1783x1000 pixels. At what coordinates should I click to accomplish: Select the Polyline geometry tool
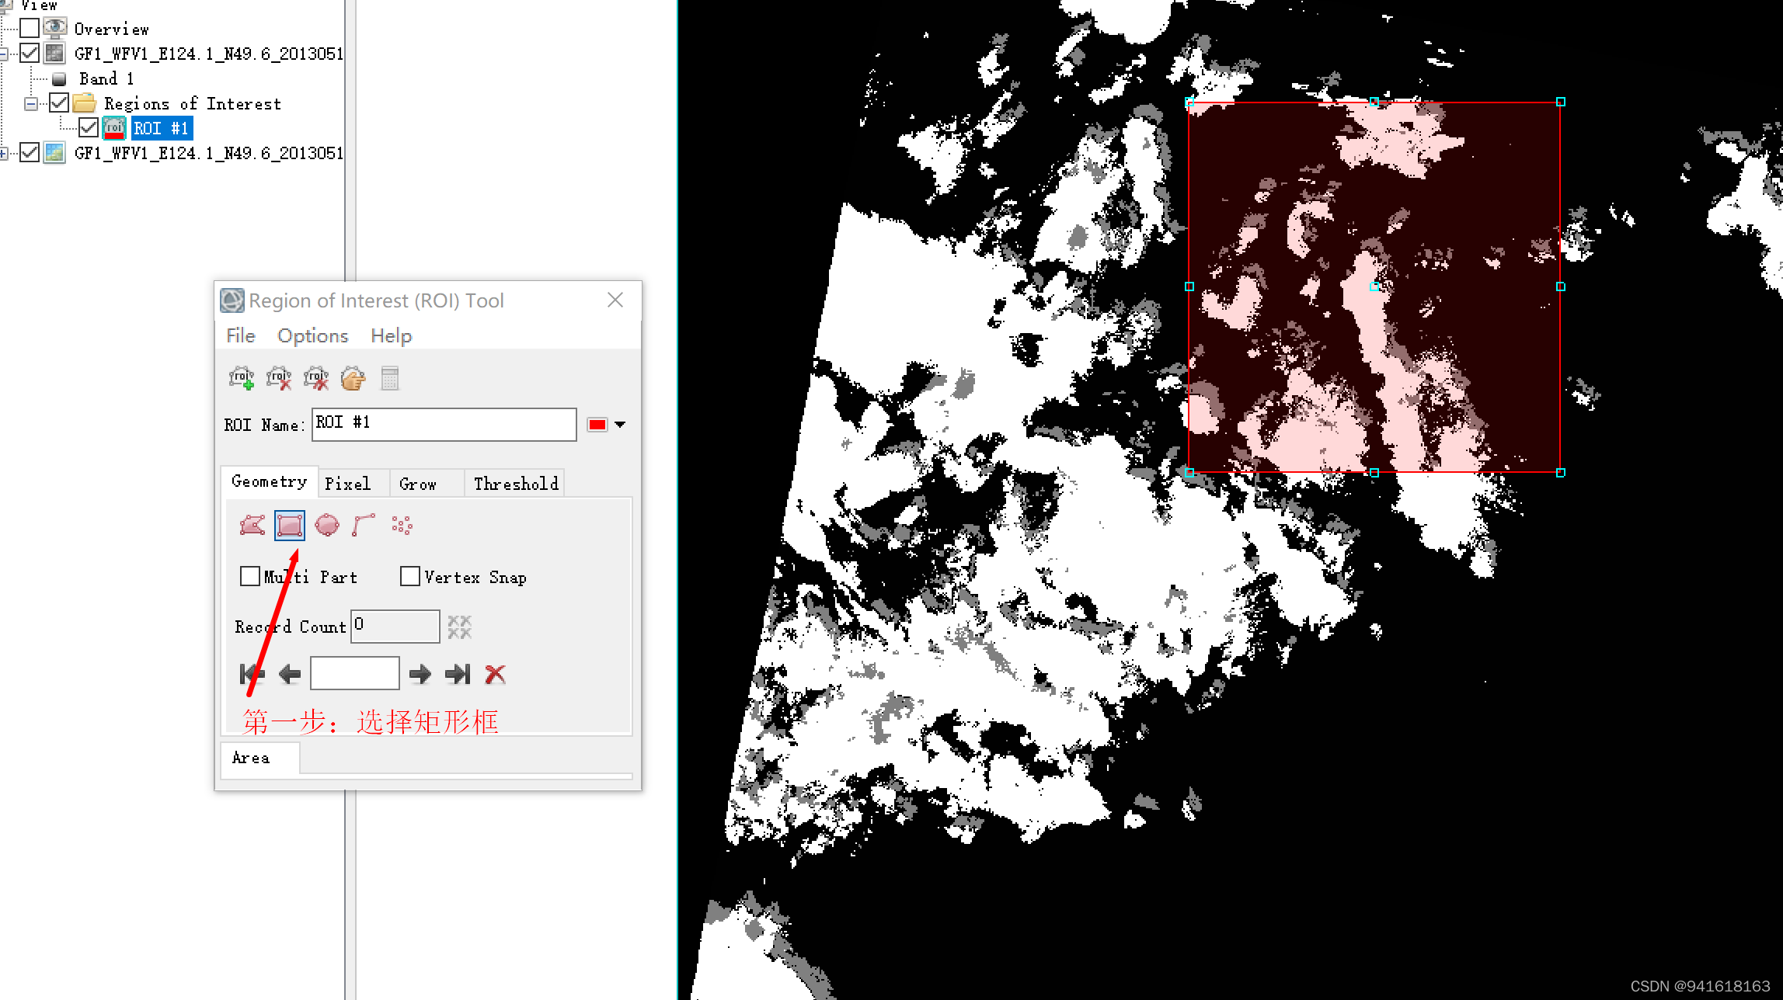coord(364,526)
